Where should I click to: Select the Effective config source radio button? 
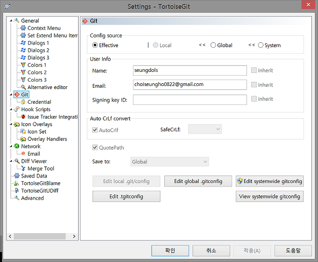[x=95, y=45]
